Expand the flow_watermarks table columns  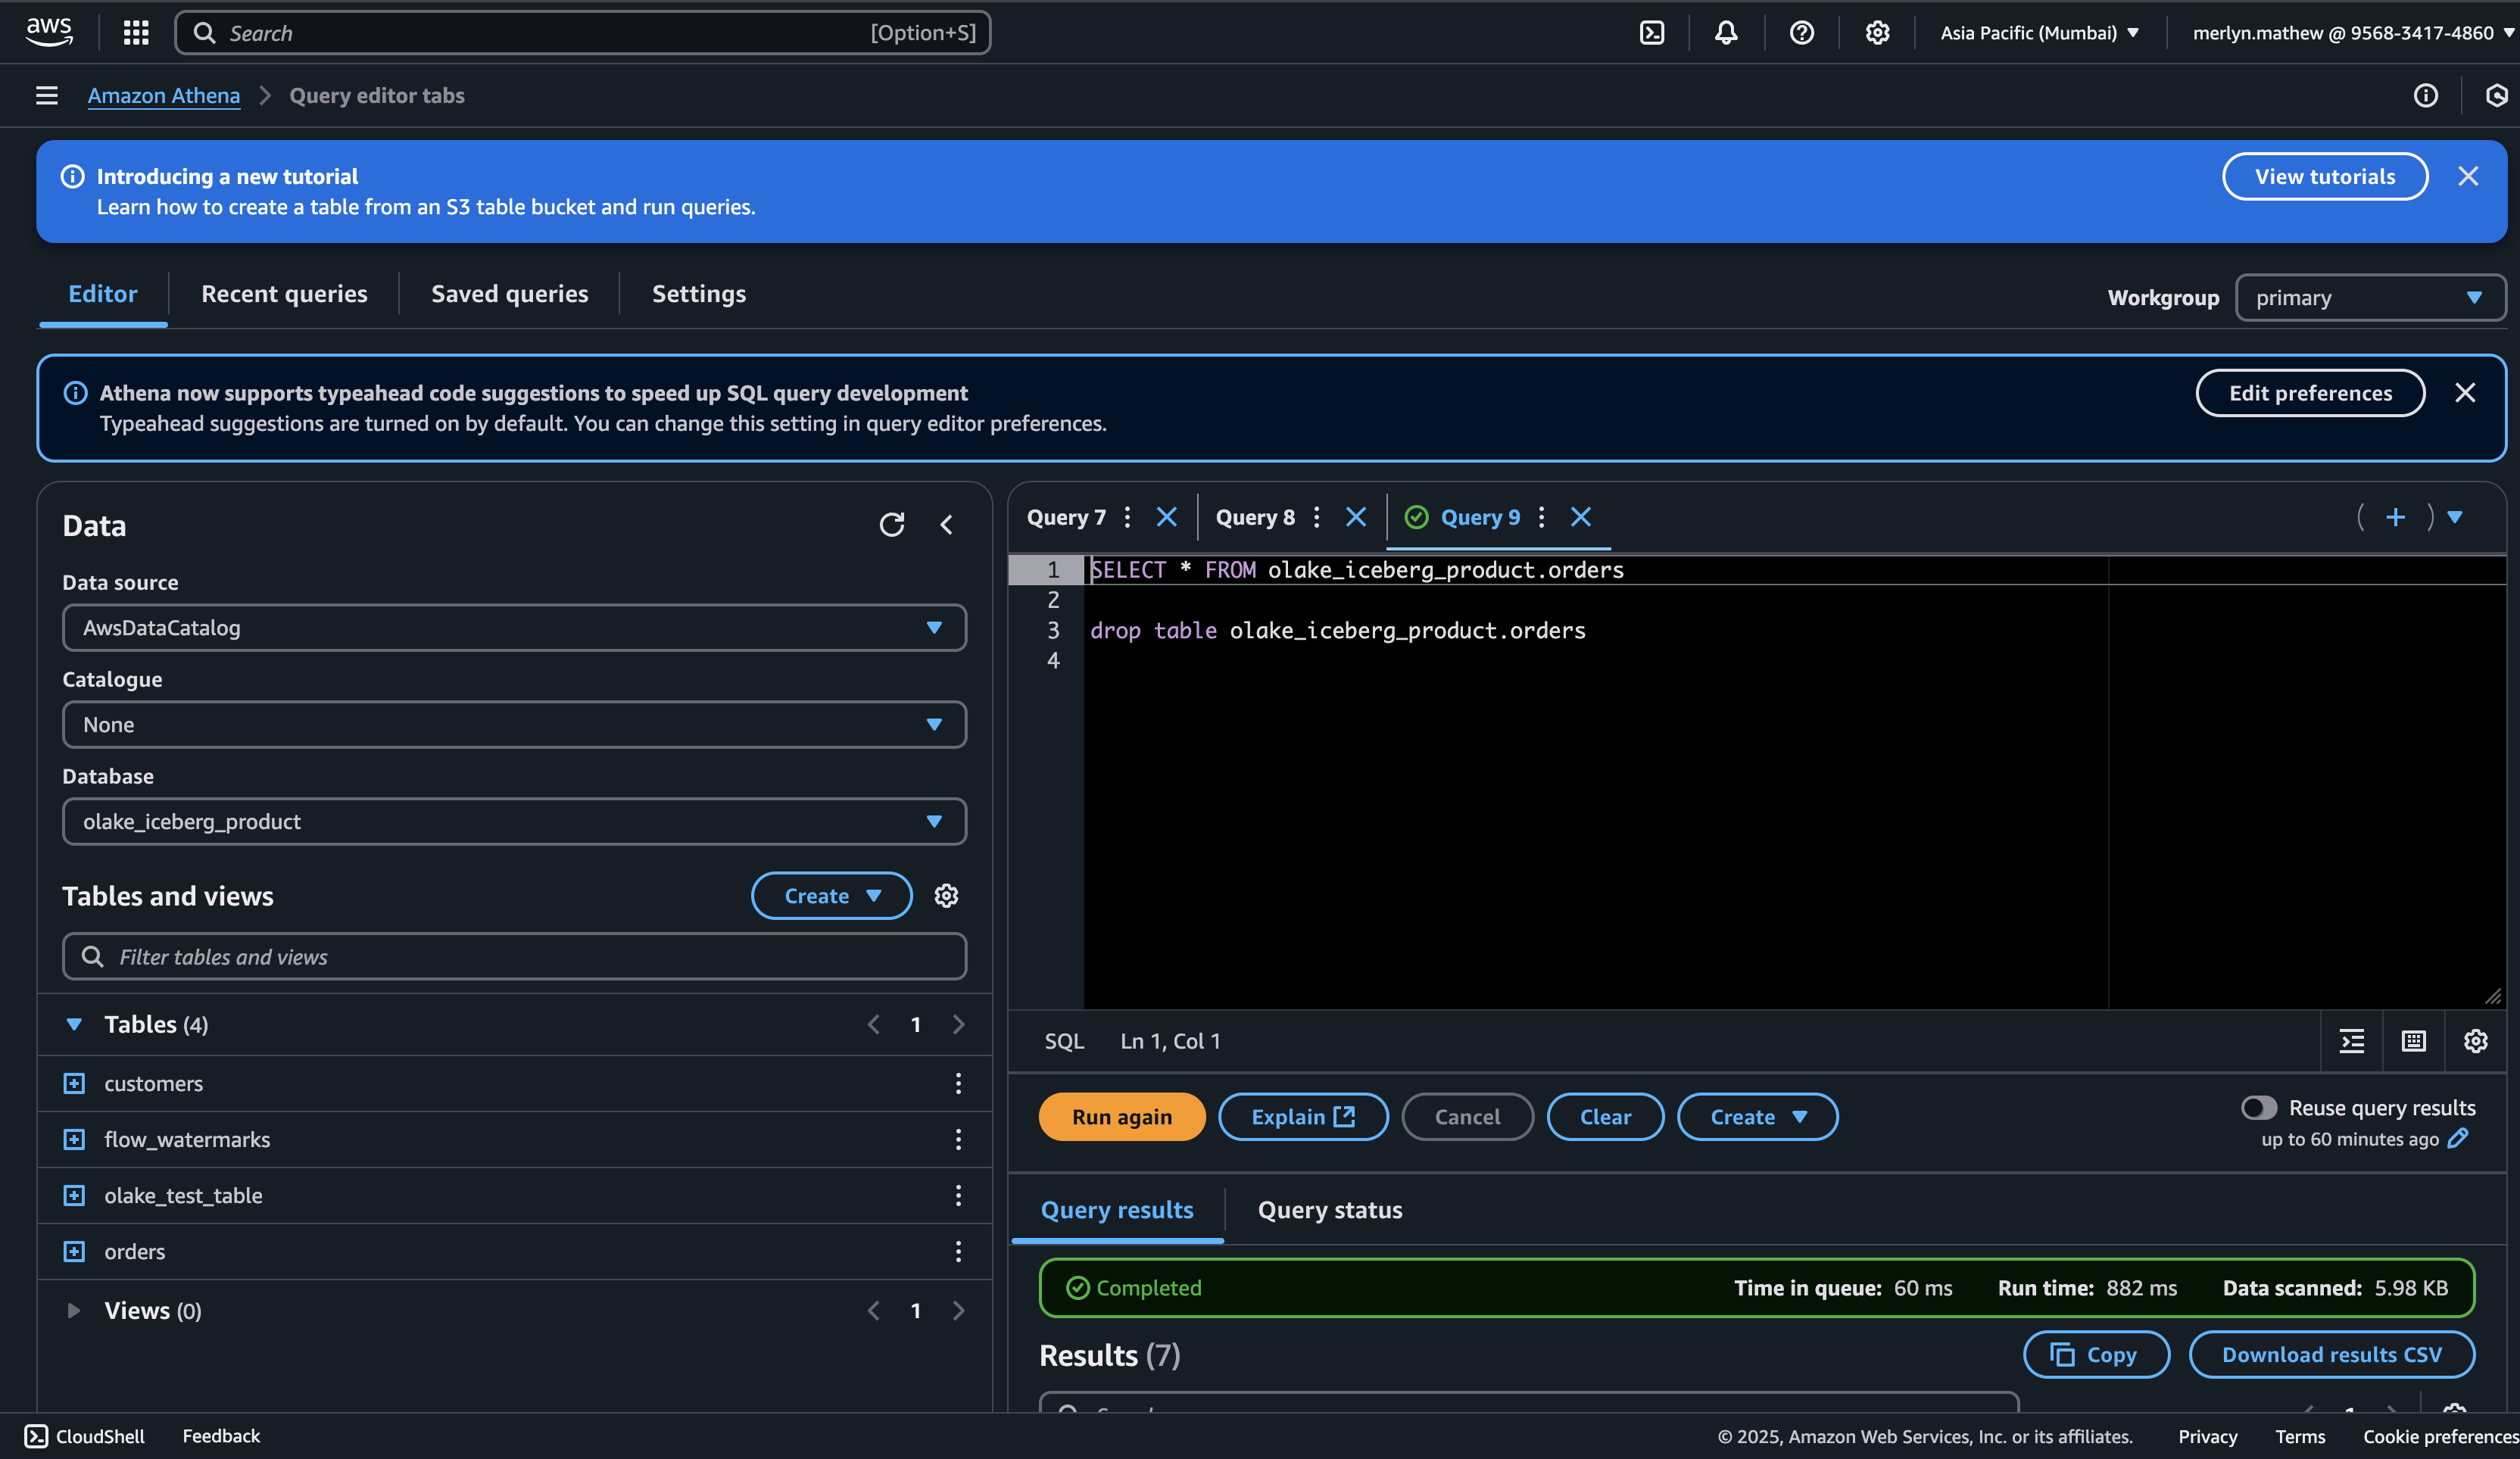[74, 1140]
